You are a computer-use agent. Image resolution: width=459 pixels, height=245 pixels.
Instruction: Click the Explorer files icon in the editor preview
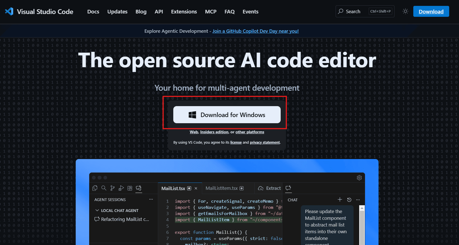click(95, 188)
